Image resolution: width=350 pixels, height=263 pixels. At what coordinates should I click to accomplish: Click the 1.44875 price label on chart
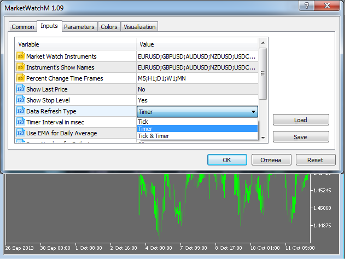click(322, 225)
